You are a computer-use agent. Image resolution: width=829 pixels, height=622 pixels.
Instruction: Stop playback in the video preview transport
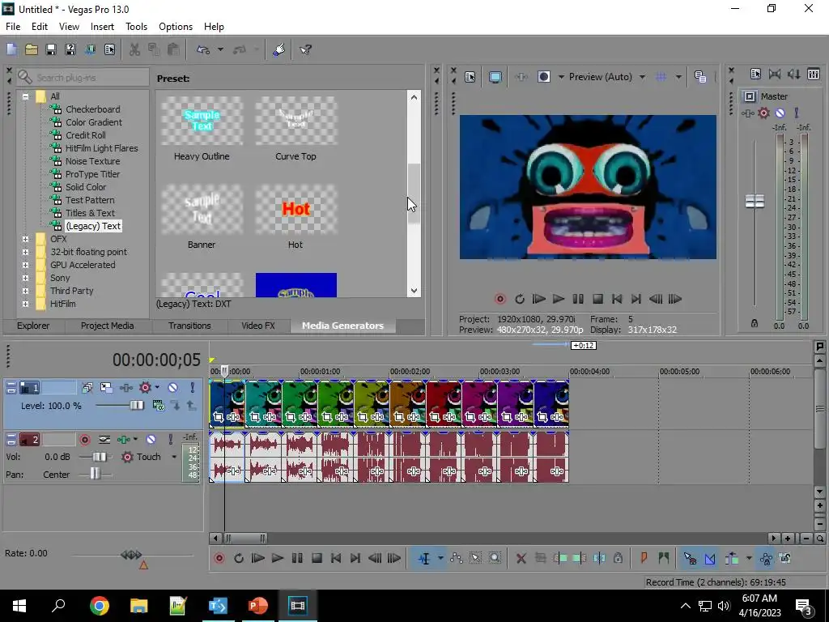click(x=597, y=300)
